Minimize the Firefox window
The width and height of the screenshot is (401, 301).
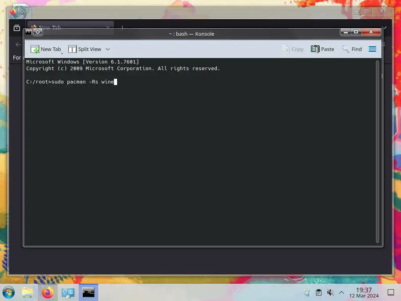(356, 11)
